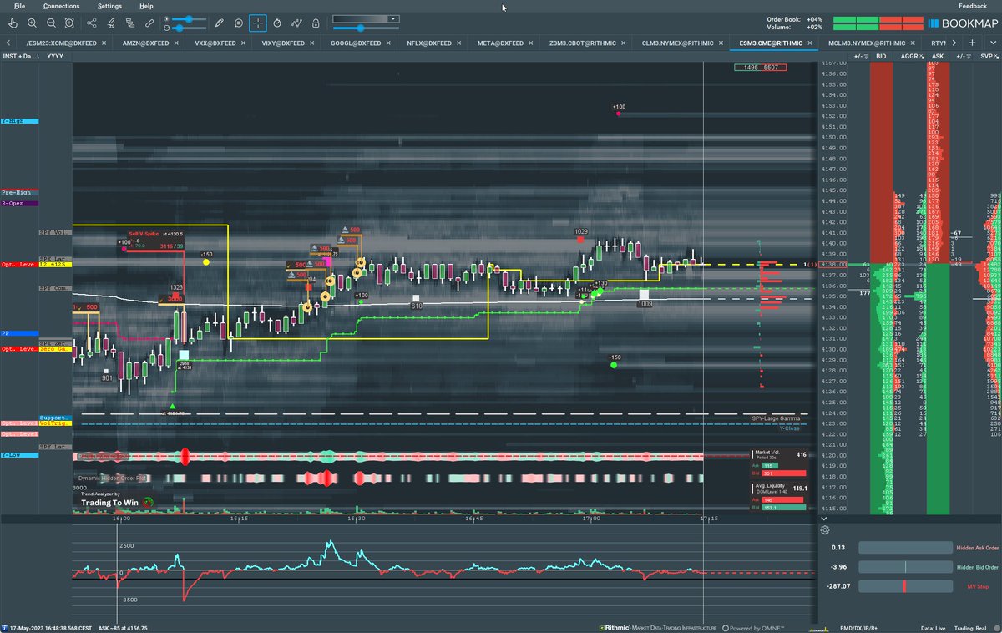Close the ESM3.CME@RITHMIC tab
Image resolution: width=1002 pixels, height=633 pixels.
[x=810, y=43]
